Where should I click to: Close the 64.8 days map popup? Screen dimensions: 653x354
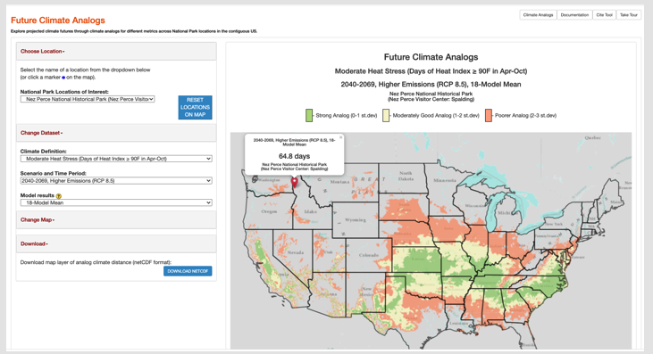(x=340, y=137)
